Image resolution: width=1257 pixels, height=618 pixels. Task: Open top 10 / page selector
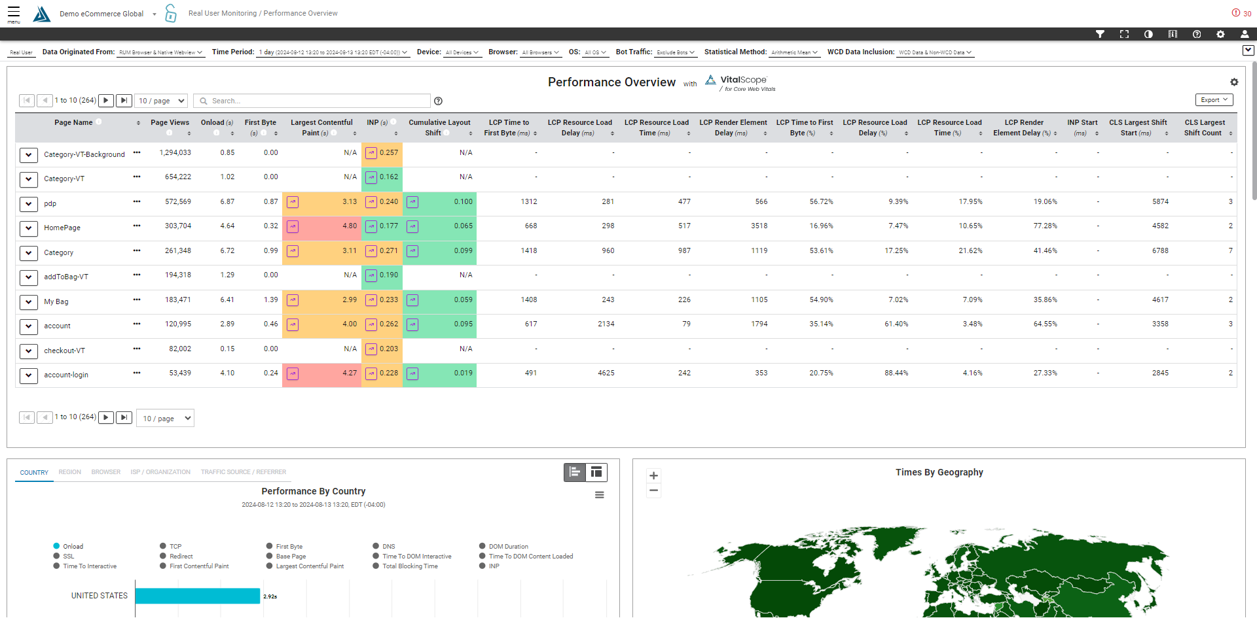tap(161, 101)
